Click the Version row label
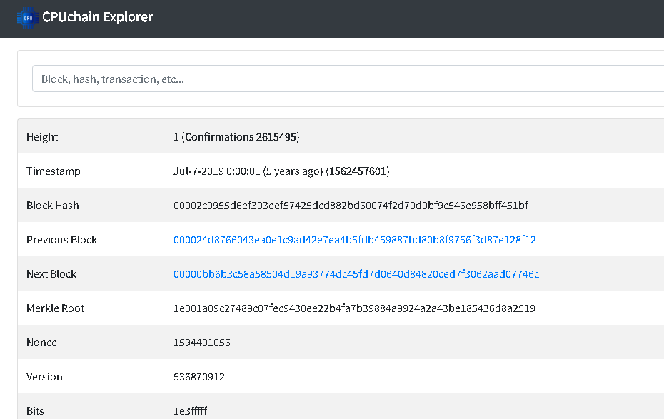Screen dimensions: 664x419 (x=44, y=377)
